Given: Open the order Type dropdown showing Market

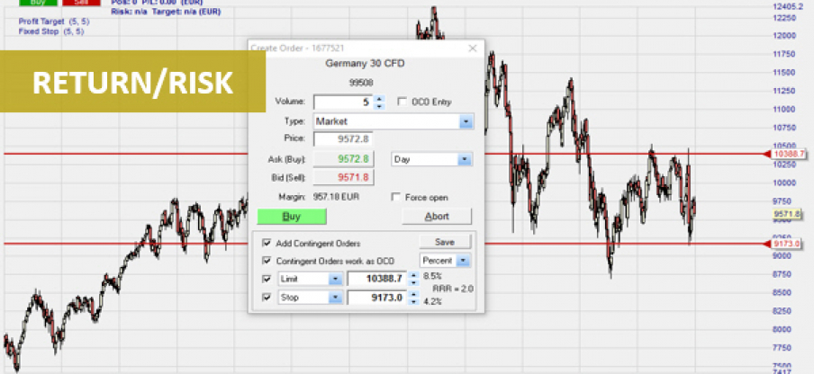Looking at the screenshot, I should point(466,121).
